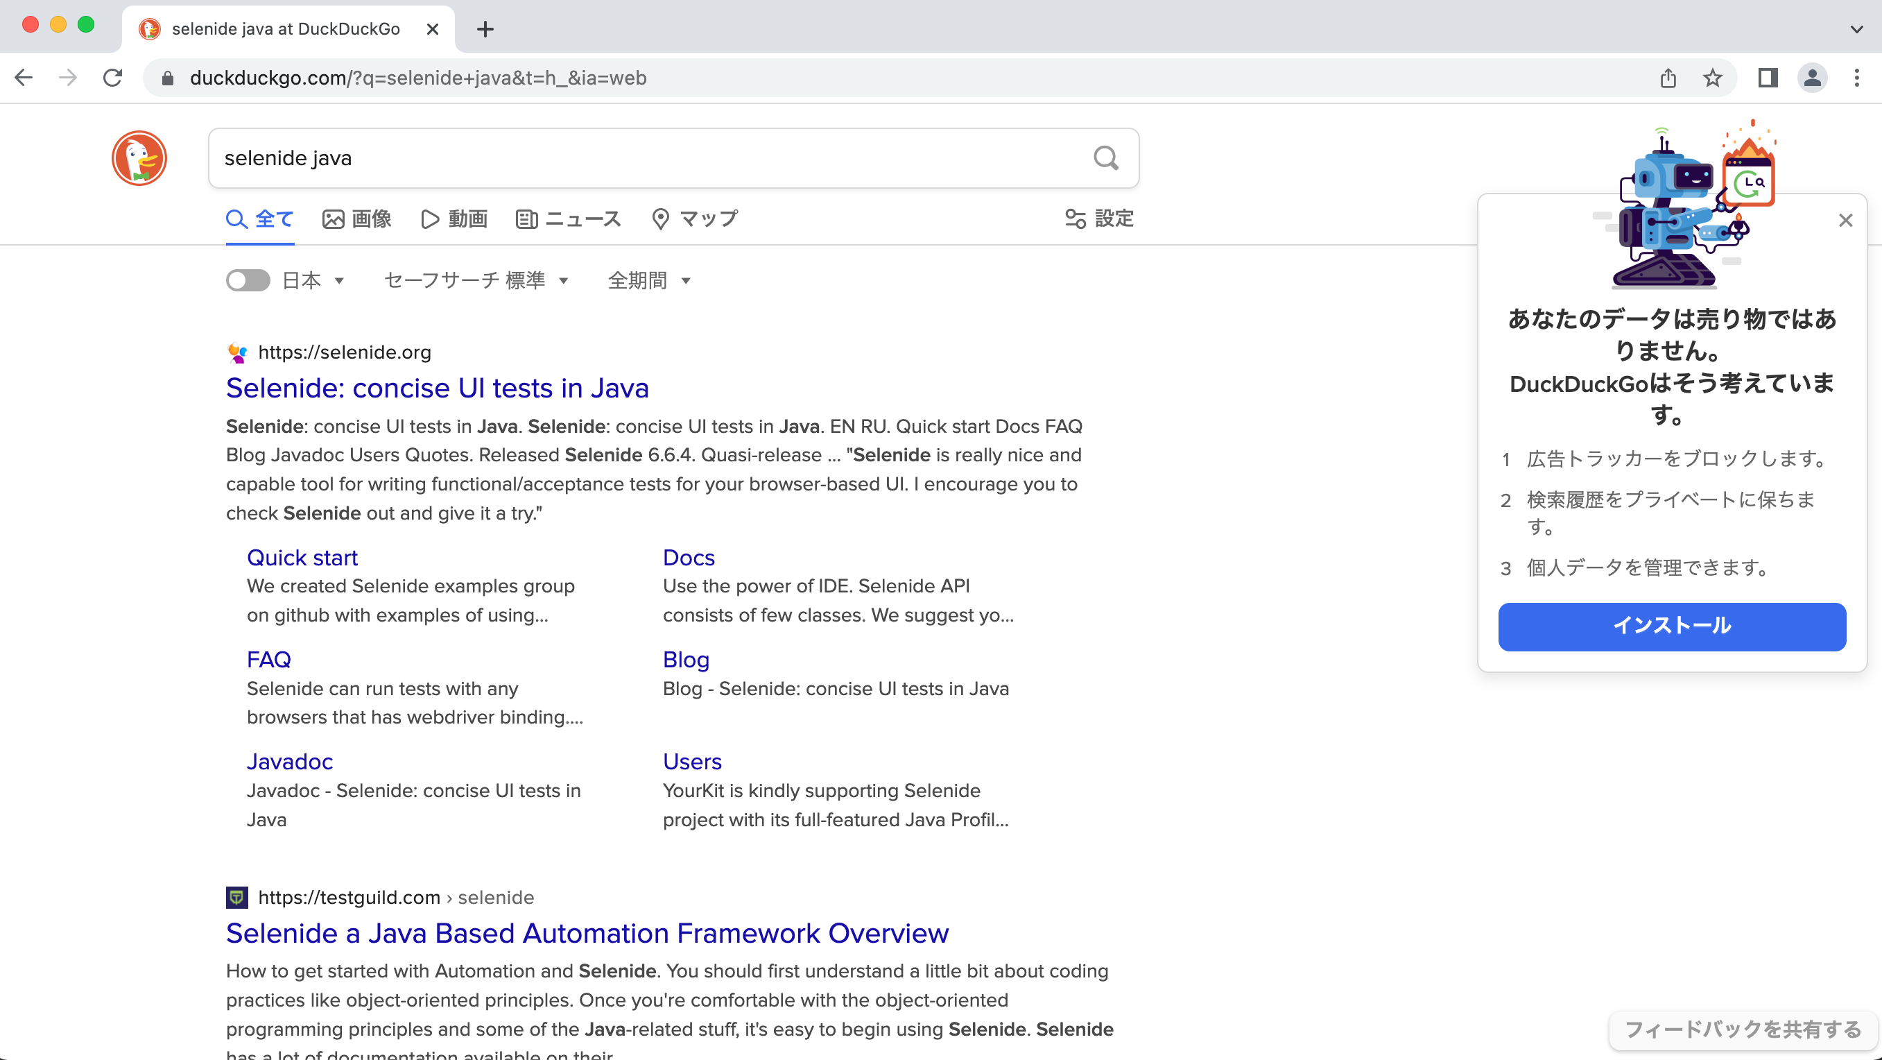Click the selenide.org favicon
Image resolution: width=1882 pixels, height=1060 pixels.
[236, 353]
